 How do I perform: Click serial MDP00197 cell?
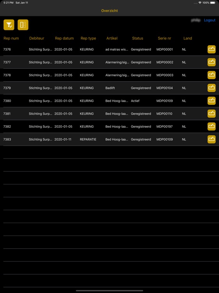click(164, 127)
